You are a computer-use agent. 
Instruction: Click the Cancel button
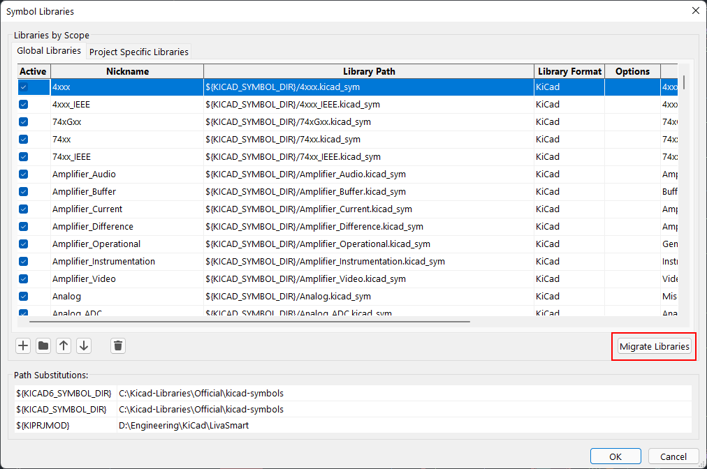pos(673,456)
